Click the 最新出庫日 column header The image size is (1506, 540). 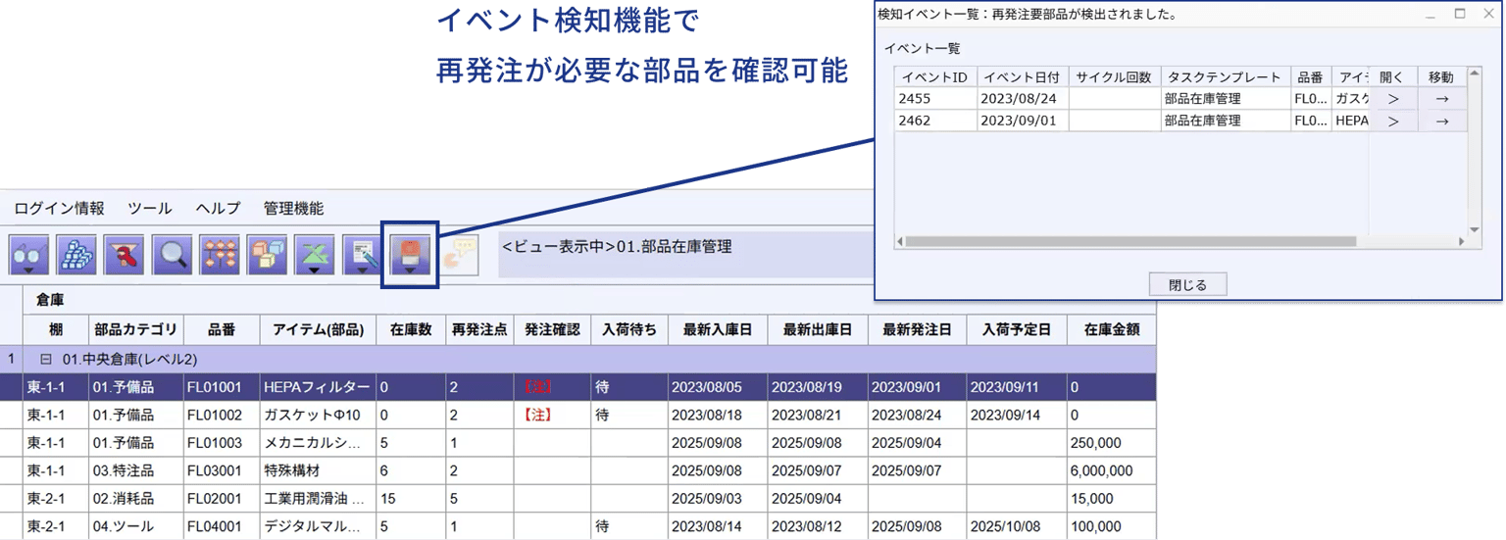point(817,330)
